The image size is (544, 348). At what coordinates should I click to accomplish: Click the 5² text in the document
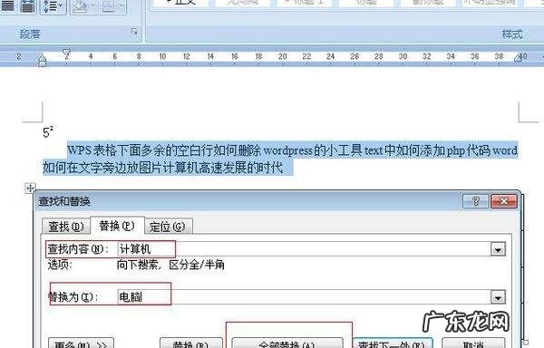(48, 132)
